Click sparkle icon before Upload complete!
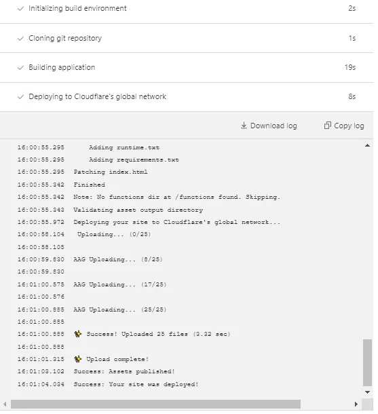The image size is (378, 414). pos(78,359)
